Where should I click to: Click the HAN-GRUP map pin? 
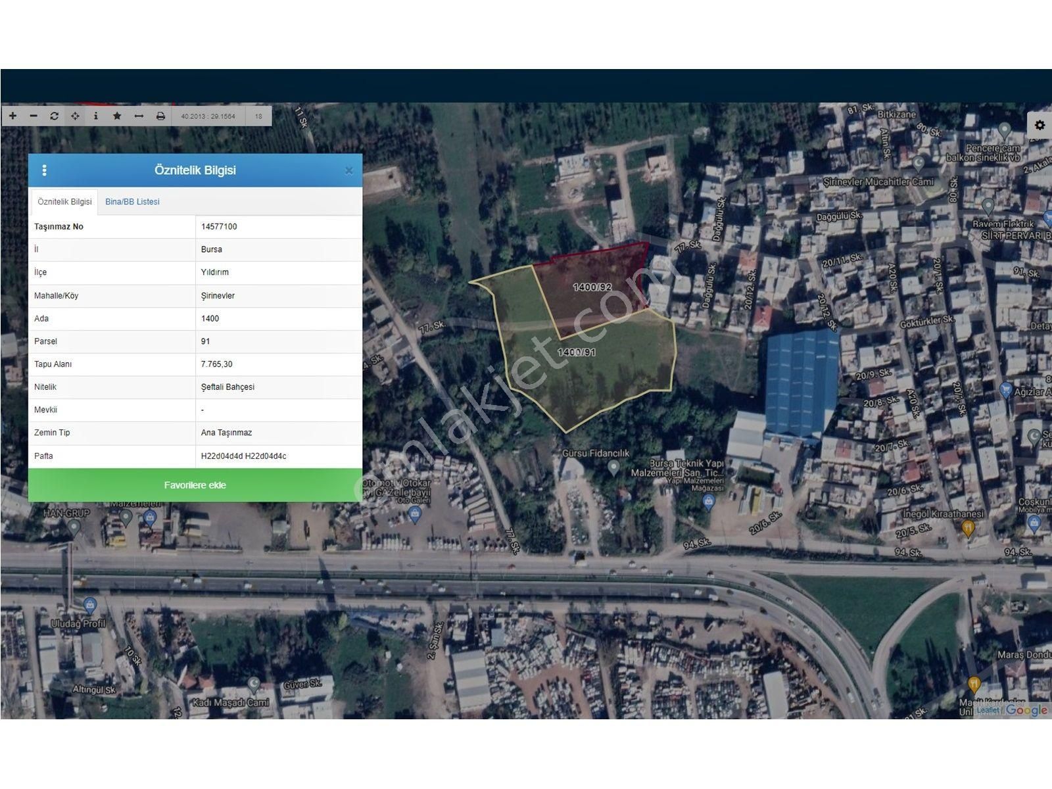[x=74, y=527]
